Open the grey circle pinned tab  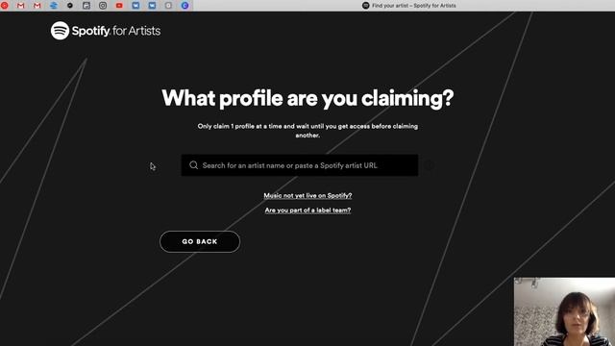click(168, 6)
